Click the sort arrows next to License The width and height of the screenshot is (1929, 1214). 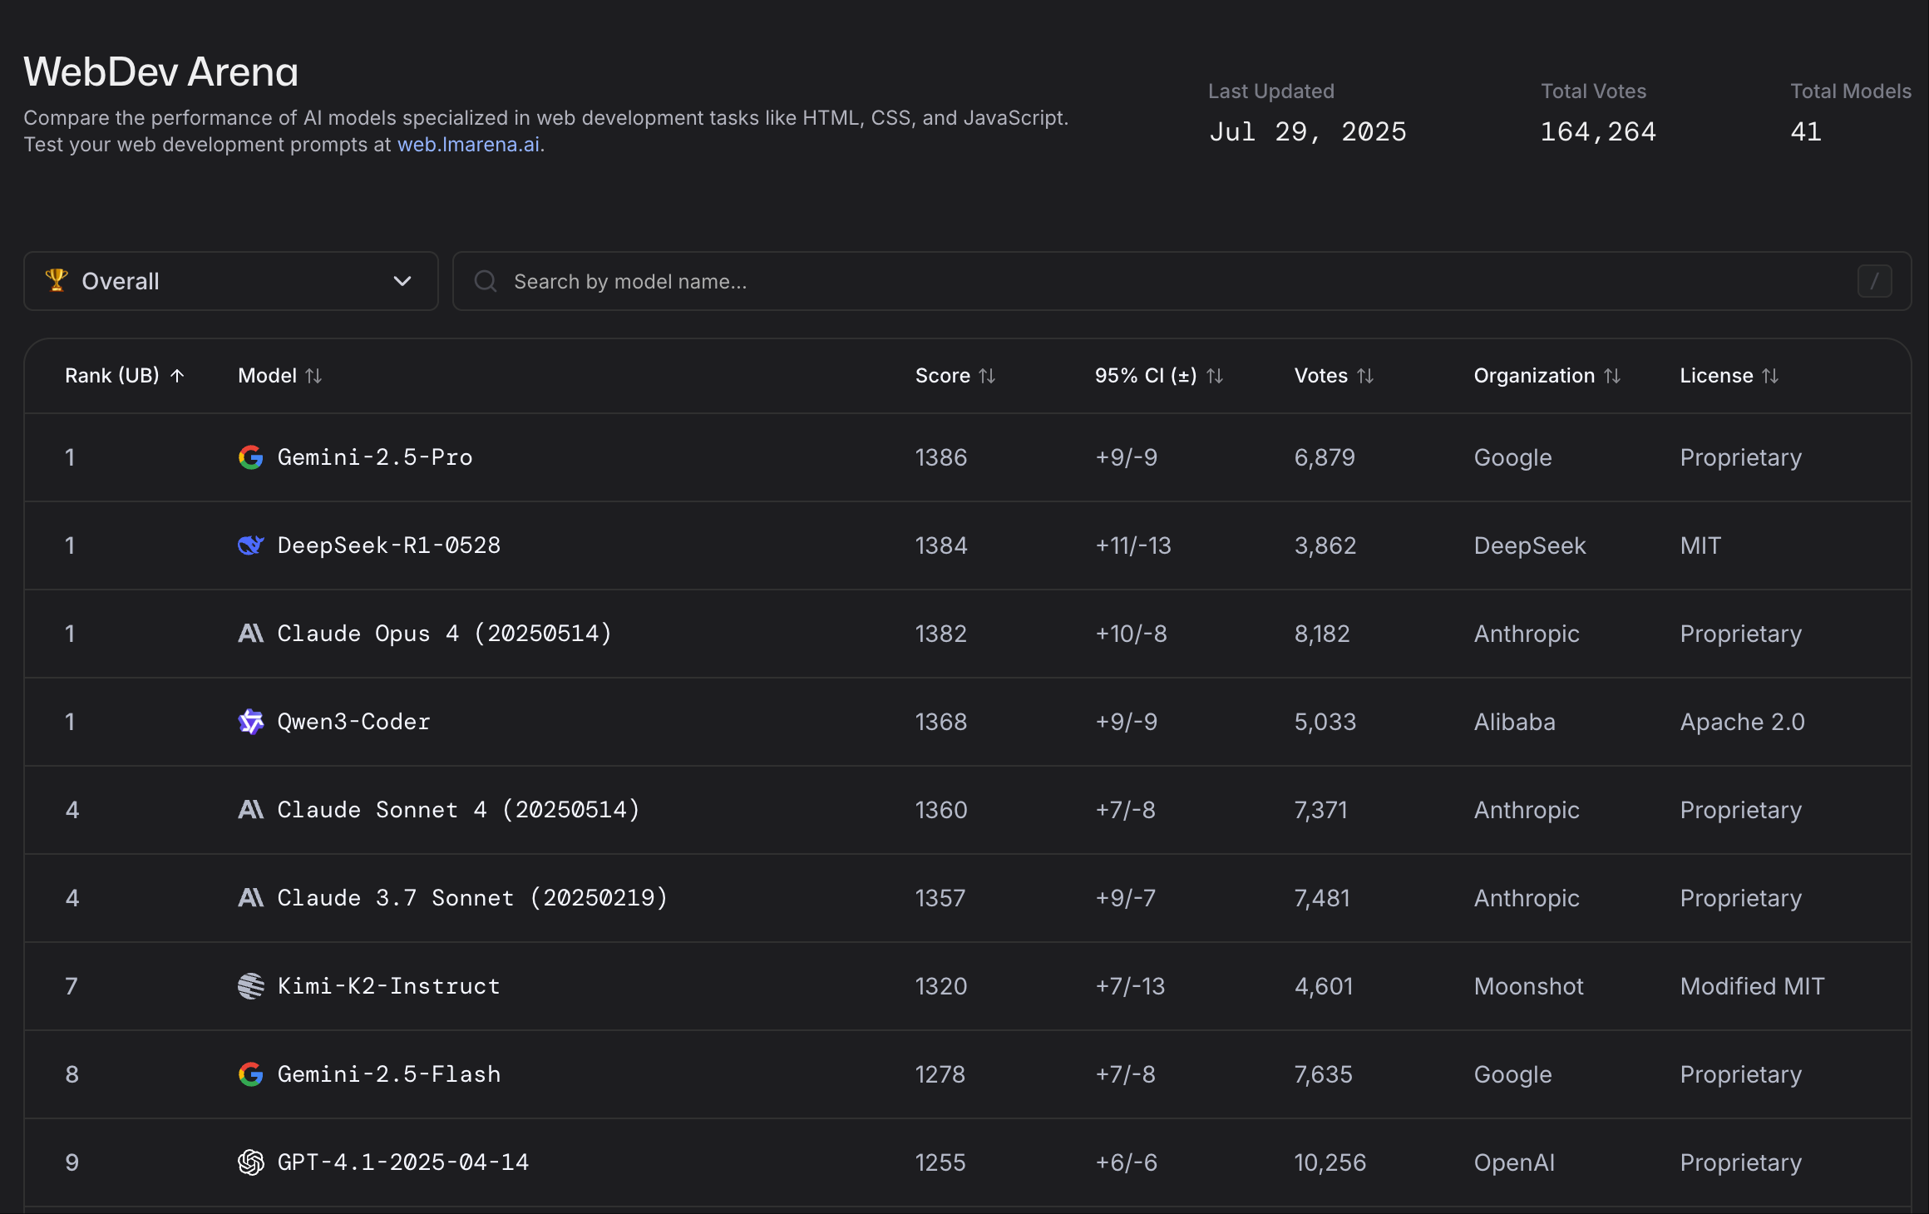point(1770,376)
